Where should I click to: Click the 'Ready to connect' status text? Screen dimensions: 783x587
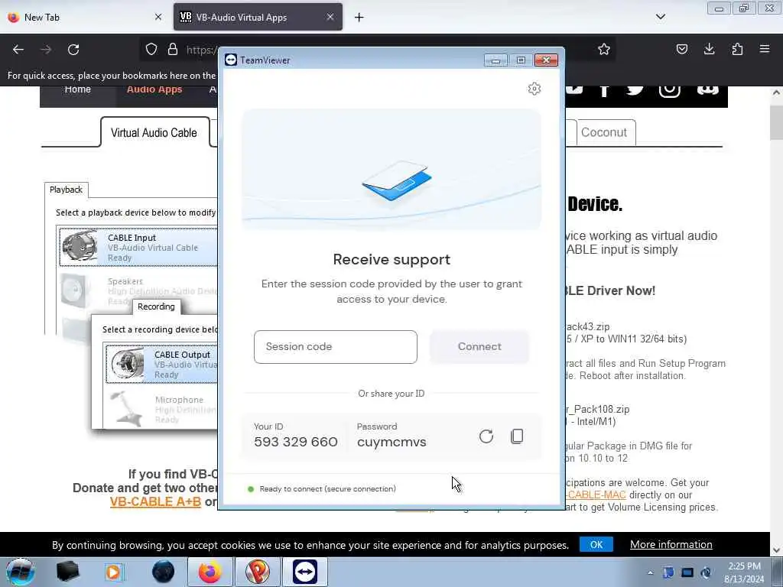pos(327,489)
